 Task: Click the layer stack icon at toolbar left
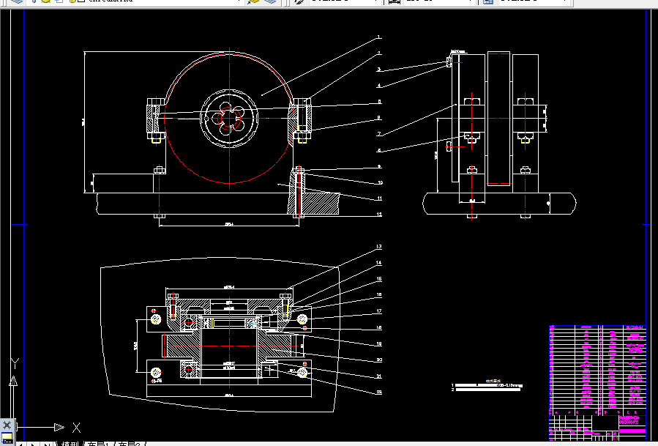pyautogui.click(x=17, y=1)
